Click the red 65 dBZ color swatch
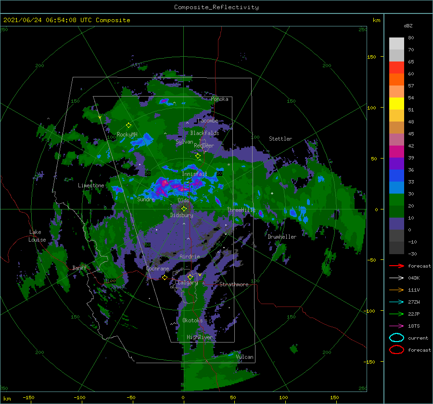This screenshot has width=433, height=404. tap(396, 68)
